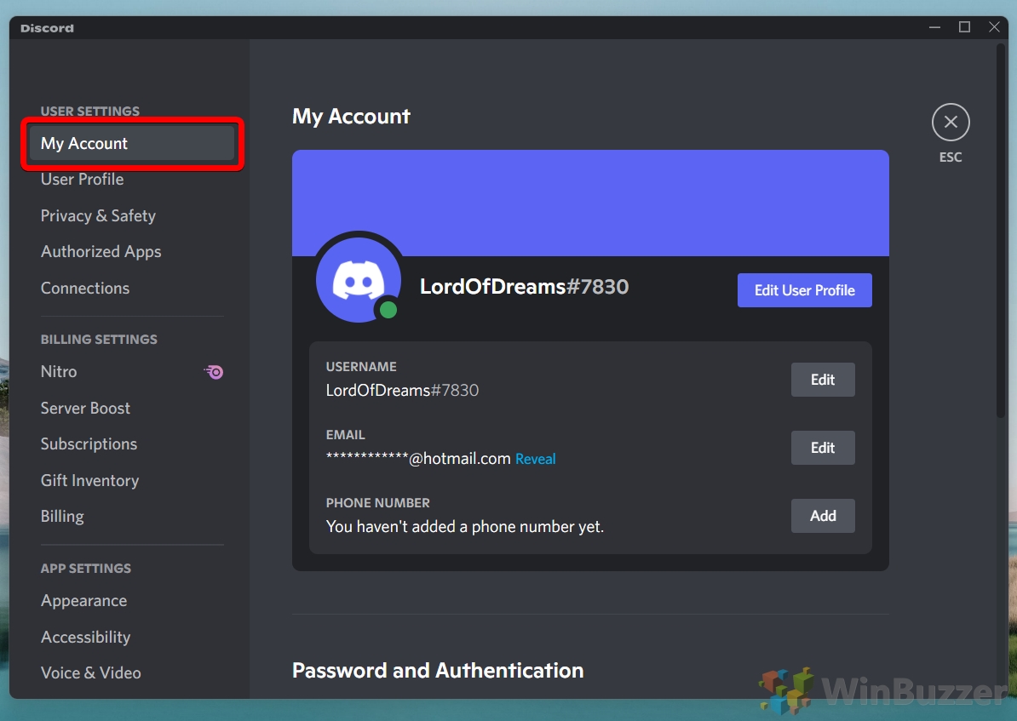The height and width of the screenshot is (721, 1017).
Task: Open the Billing section
Action: click(x=62, y=516)
